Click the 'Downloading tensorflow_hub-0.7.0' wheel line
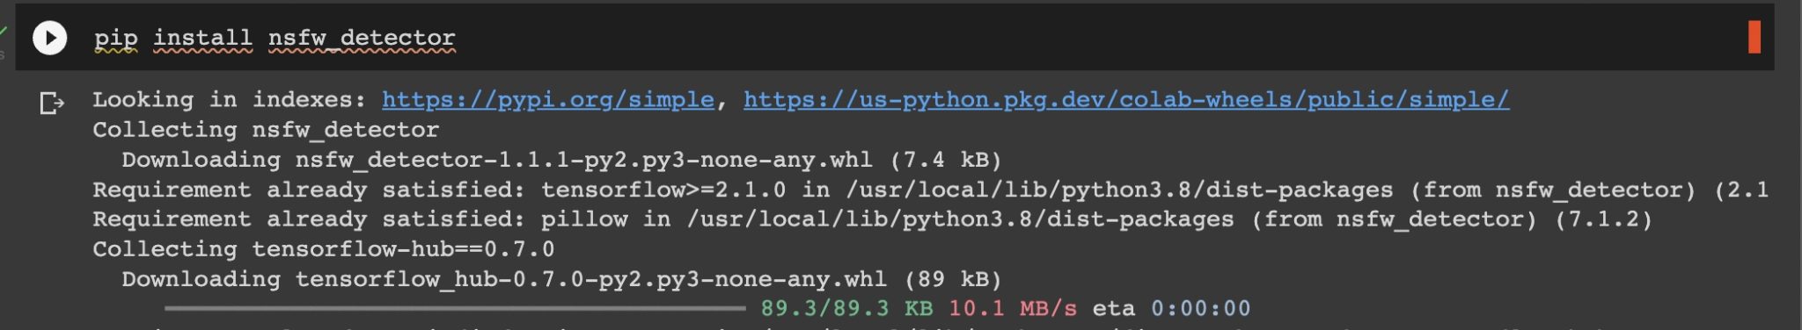 (x=561, y=279)
